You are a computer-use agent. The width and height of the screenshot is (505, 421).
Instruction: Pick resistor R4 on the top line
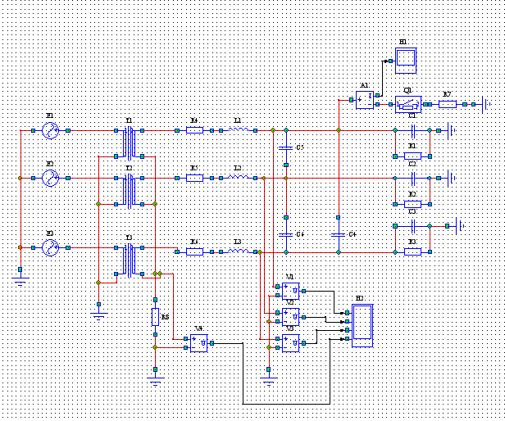pos(194,130)
